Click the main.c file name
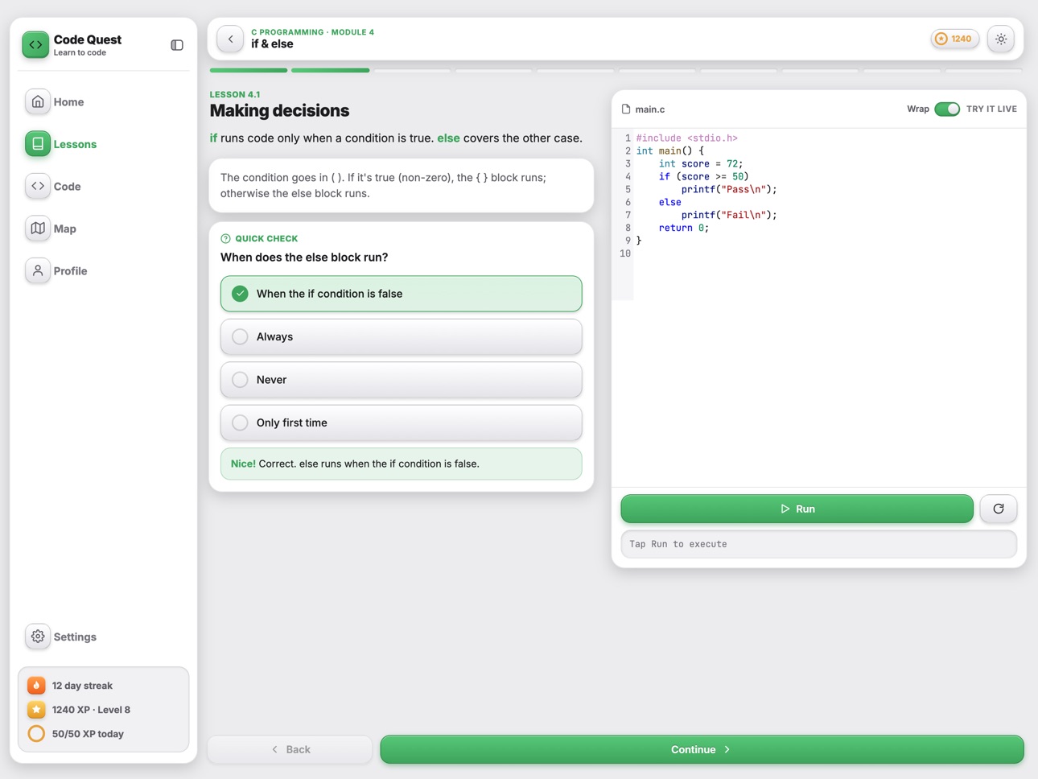This screenshot has height=779, width=1038. point(650,109)
